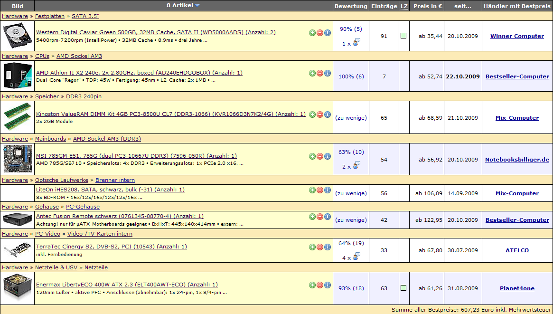
Task: Open Netzteile & USV category link
Action: click(56, 267)
